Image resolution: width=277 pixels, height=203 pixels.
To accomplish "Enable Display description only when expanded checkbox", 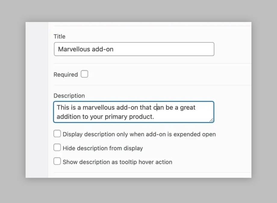I will [x=57, y=134].
